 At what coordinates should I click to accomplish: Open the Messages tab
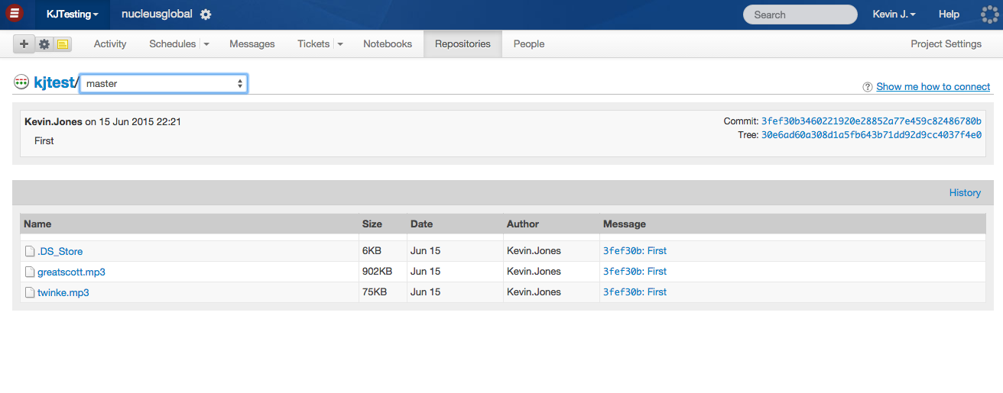click(x=252, y=44)
